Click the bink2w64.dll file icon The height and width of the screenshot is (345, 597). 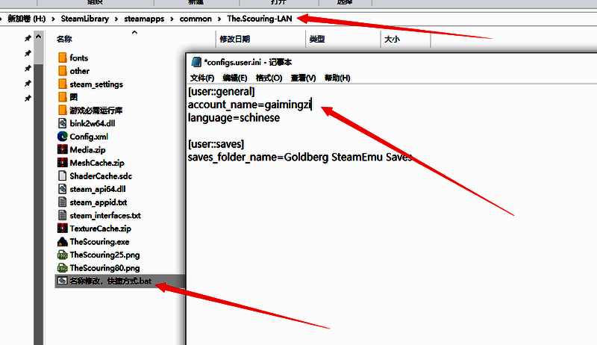click(x=63, y=123)
